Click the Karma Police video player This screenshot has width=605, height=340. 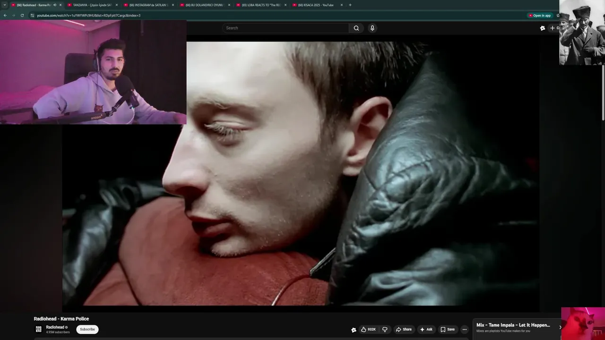click(301, 173)
